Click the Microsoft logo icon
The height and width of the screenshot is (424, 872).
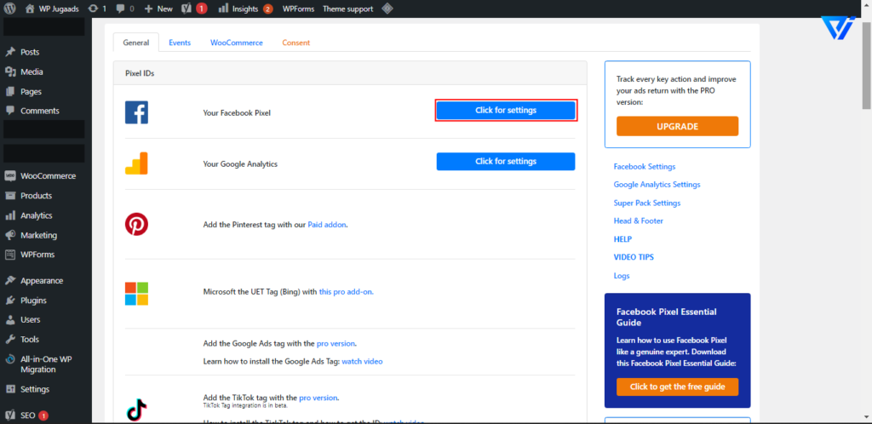[x=136, y=294]
